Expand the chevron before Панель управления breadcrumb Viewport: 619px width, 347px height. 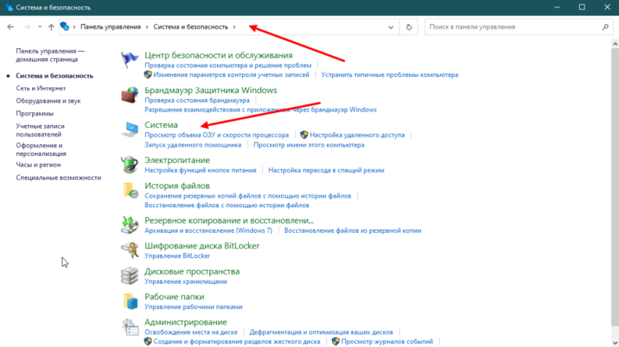pyautogui.click(x=74, y=27)
